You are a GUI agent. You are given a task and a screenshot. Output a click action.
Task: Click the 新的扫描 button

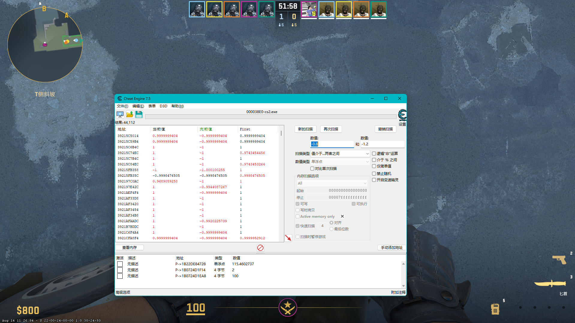pyautogui.click(x=305, y=129)
